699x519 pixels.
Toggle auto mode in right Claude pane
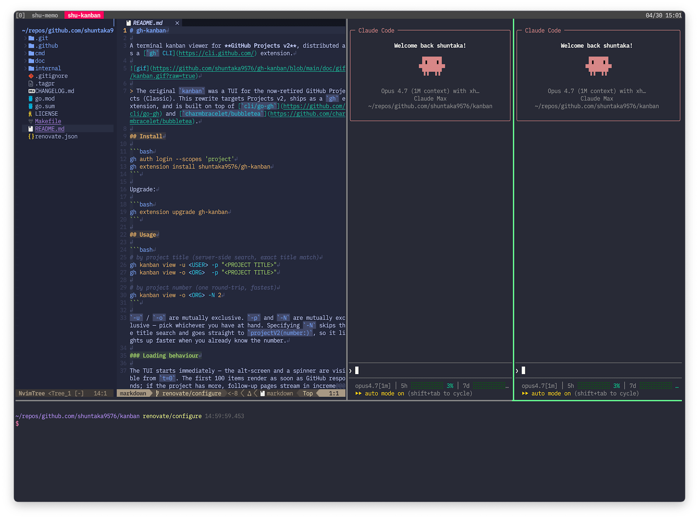point(580,393)
